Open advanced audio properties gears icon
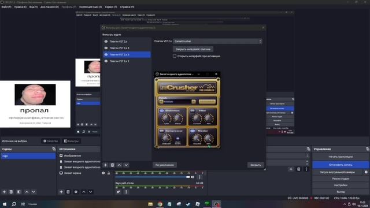 (118, 192)
